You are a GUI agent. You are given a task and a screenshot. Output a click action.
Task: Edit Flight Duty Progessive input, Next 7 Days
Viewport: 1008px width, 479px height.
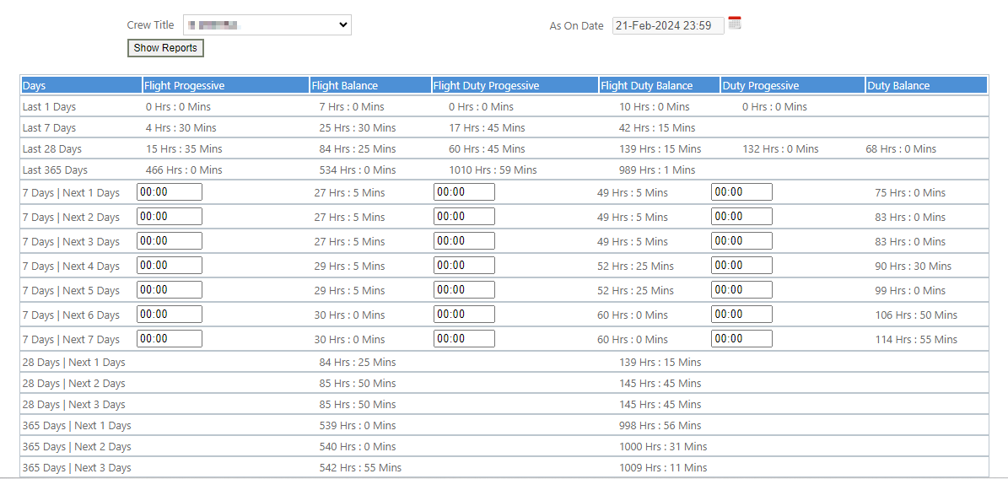(464, 339)
